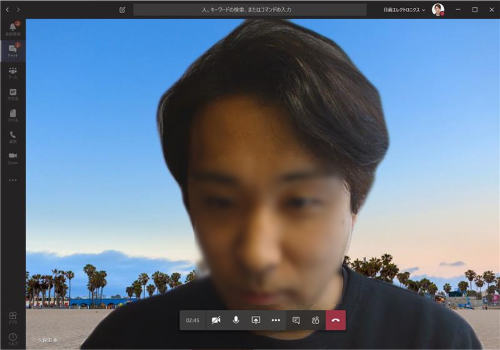This screenshot has height=350, width=500.
Task: Turn the camera on in call bar
Action: point(216,320)
